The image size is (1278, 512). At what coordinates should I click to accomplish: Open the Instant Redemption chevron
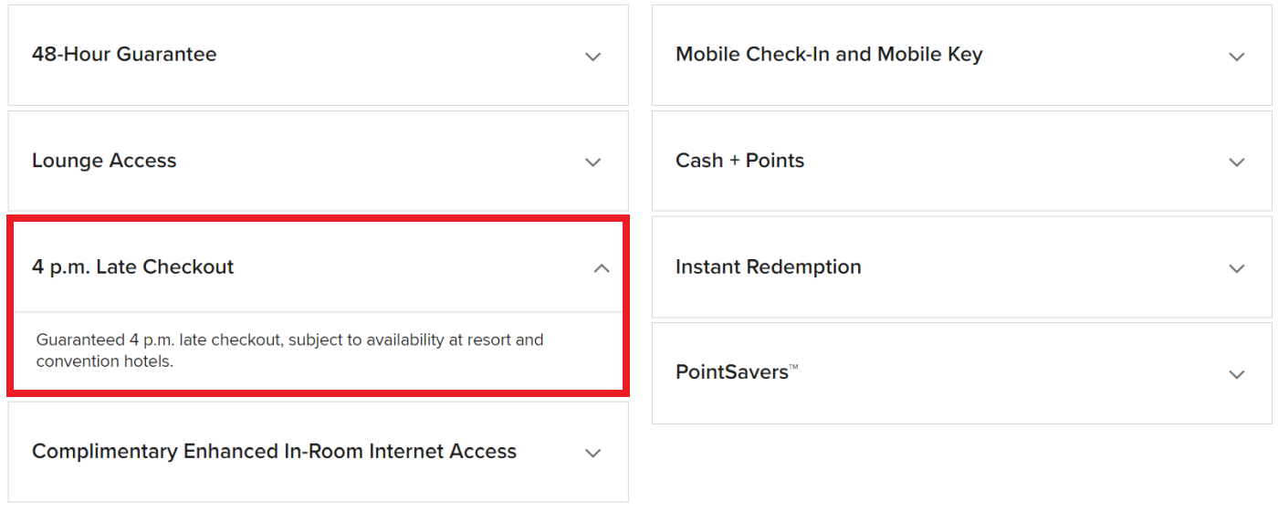click(1237, 268)
